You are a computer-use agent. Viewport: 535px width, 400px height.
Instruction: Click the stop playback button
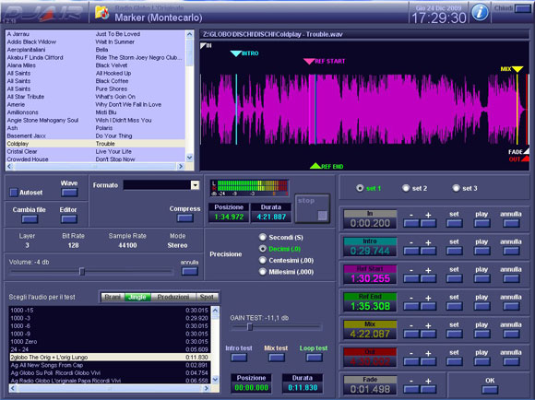312,208
